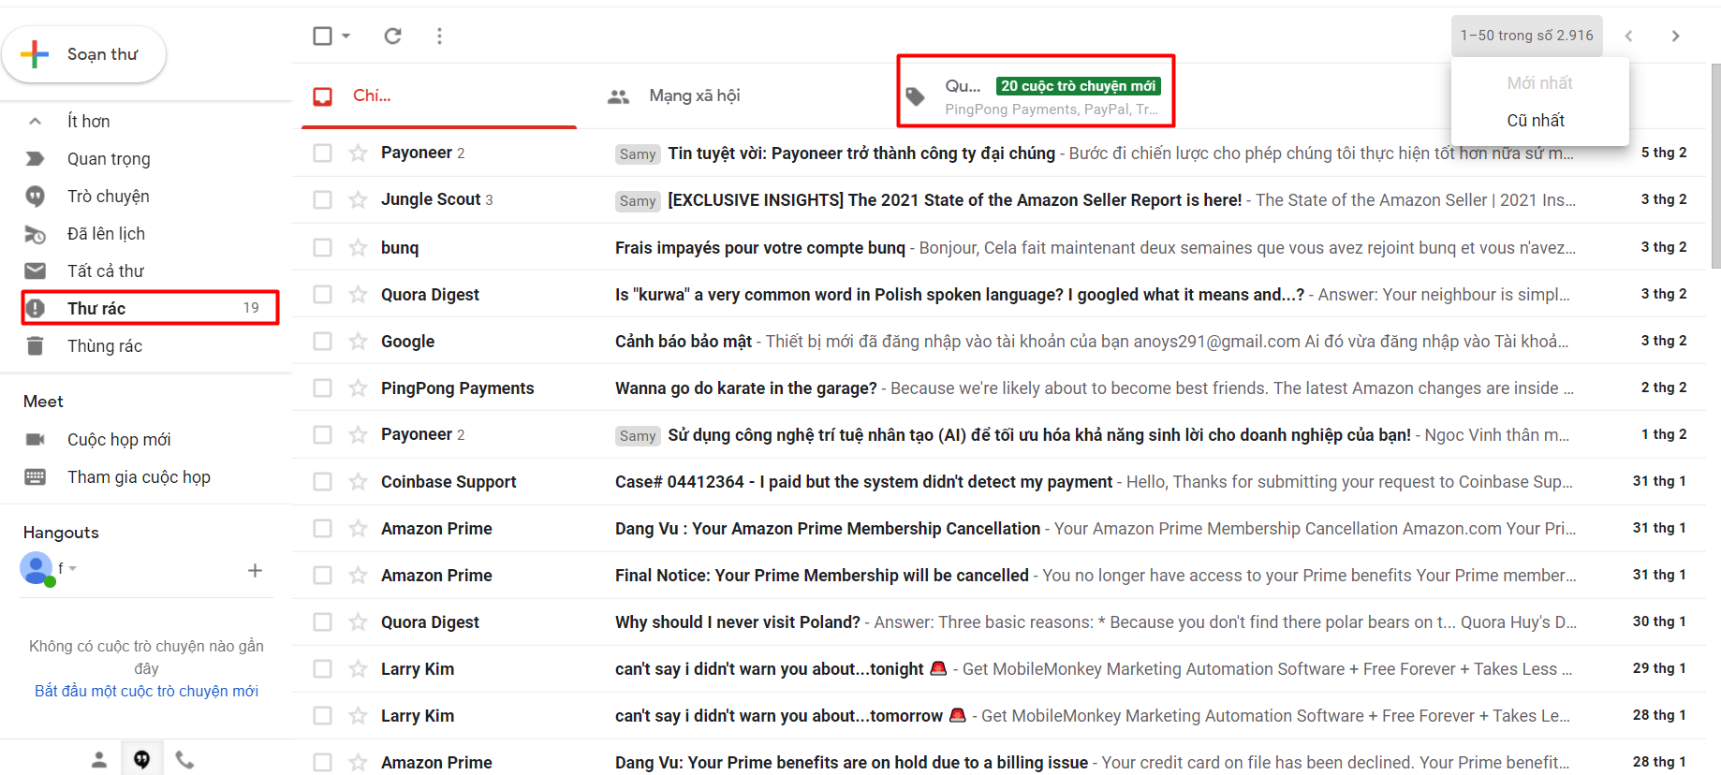Viewport: 1721px width, 775px height.
Task: Switch to the Mạng xã hội tab
Action: tap(694, 95)
